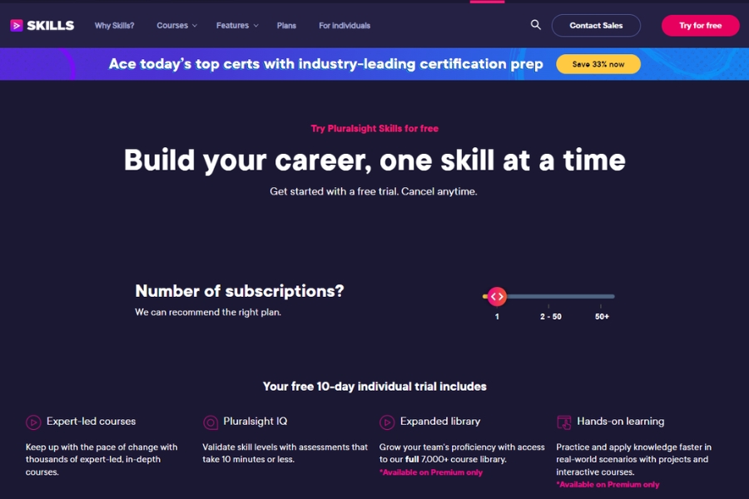Click the 'Hands-on learning' heading
This screenshot has height=499, width=749.
[x=621, y=421]
